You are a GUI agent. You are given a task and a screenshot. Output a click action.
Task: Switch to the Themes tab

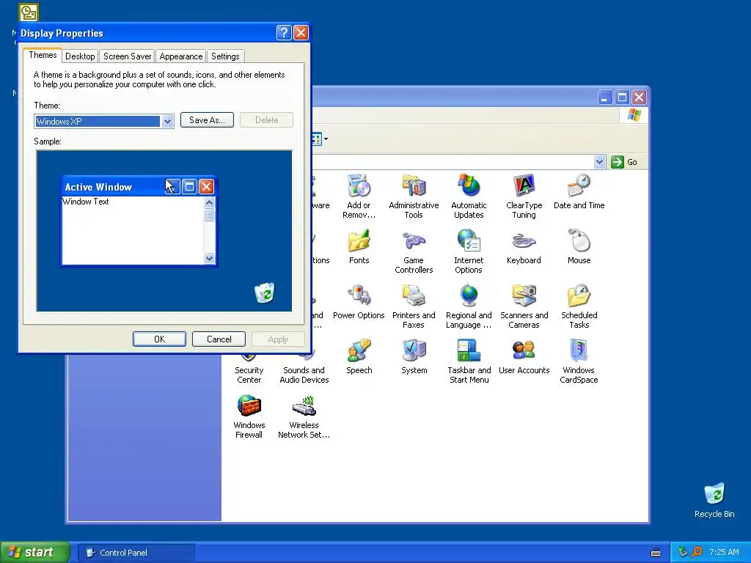tap(43, 55)
